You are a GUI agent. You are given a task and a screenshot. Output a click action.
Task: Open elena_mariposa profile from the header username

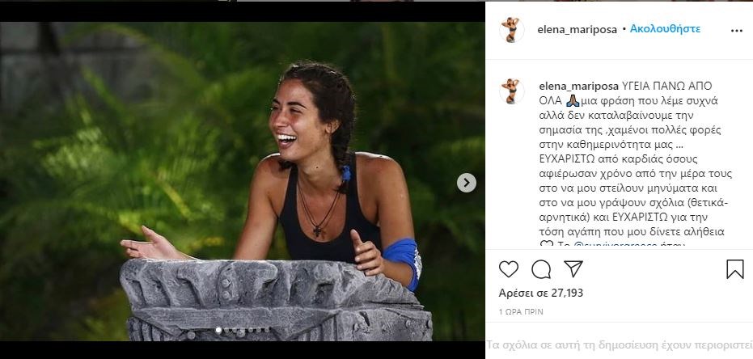[x=577, y=29]
